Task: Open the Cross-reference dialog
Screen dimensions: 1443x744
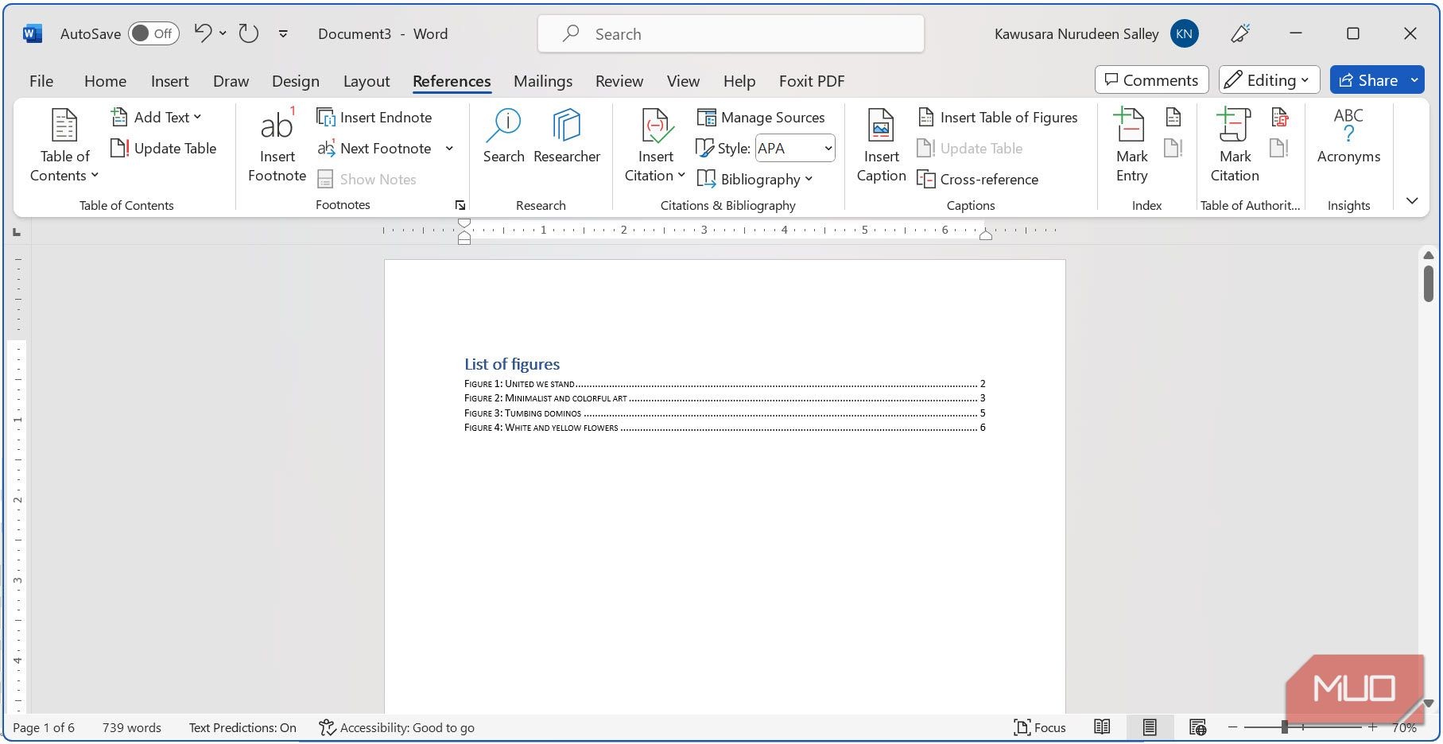Action: coord(978,179)
